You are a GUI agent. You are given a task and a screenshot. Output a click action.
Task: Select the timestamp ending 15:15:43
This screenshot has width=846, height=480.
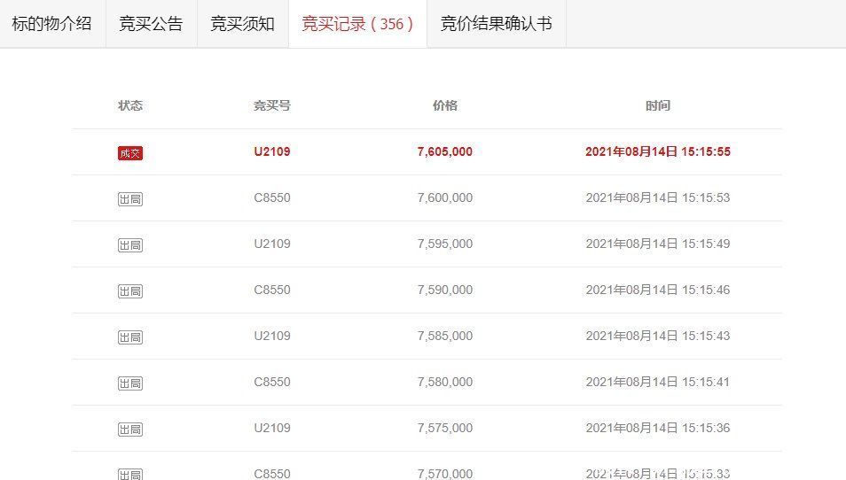click(658, 336)
